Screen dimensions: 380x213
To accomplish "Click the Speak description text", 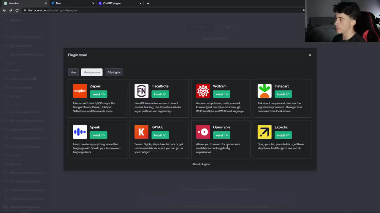I will pyautogui.click(x=96, y=148).
